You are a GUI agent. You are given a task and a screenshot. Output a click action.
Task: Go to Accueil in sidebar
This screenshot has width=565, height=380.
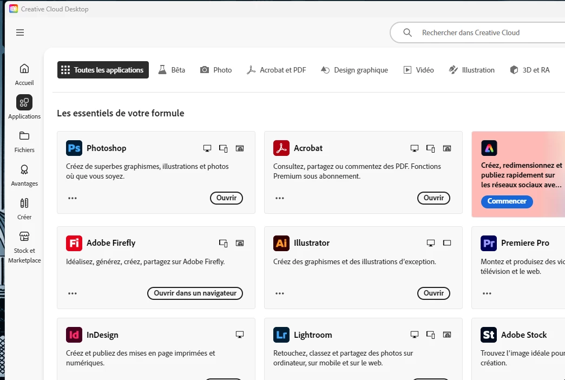coord(24,74)
